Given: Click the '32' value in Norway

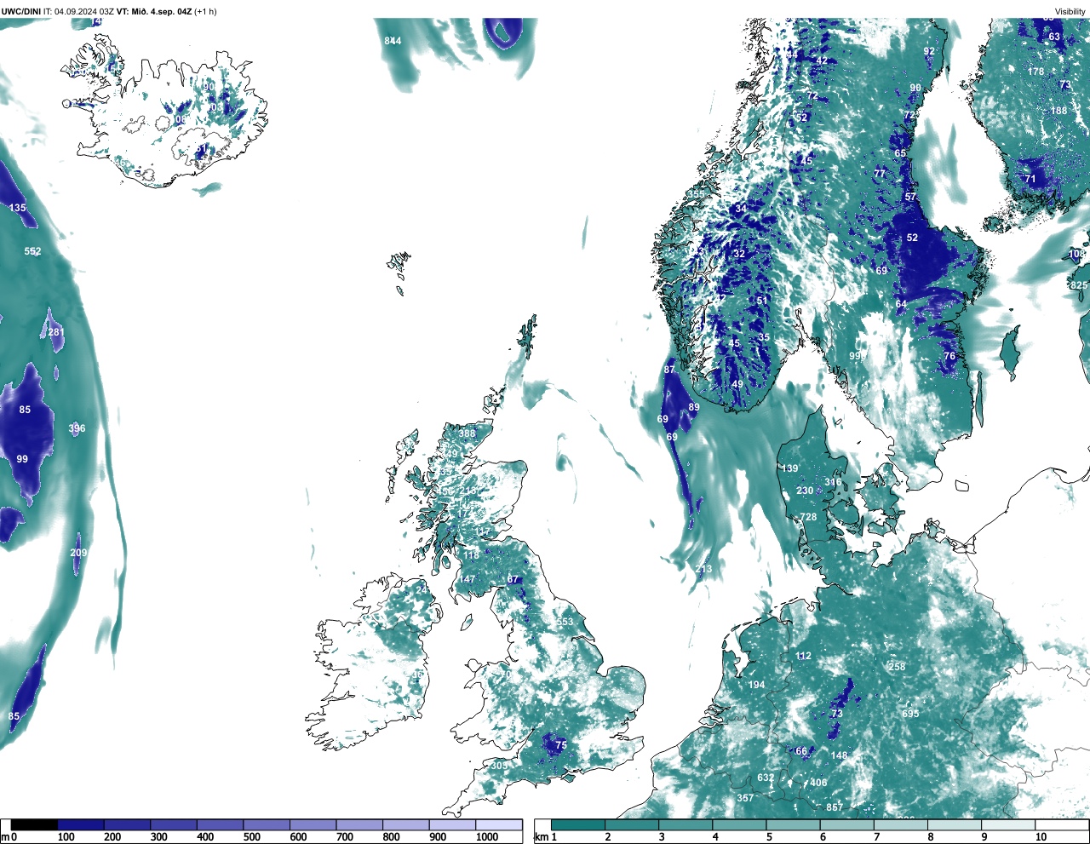Looking at the screenshot, I should 739,254.
